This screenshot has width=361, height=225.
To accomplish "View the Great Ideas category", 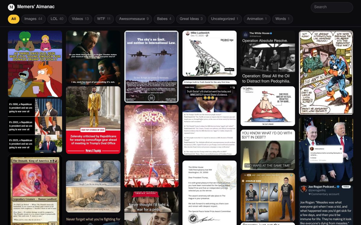I will (191, 19).
